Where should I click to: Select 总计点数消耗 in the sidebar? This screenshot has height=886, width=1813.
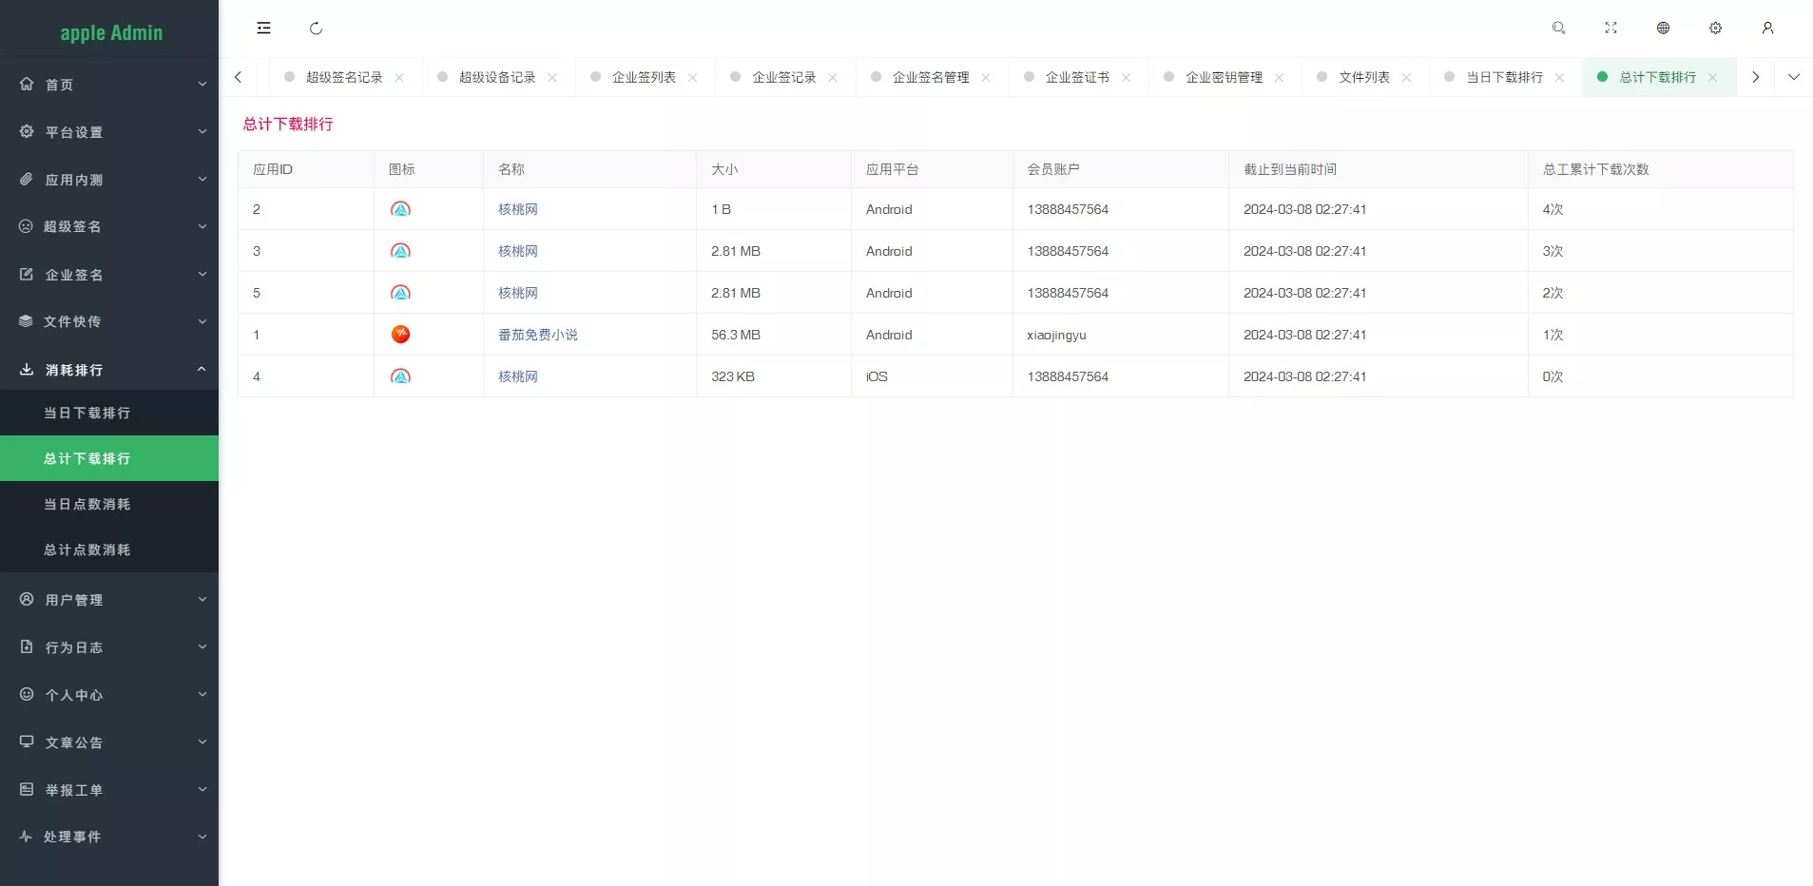tap(87, 549)
